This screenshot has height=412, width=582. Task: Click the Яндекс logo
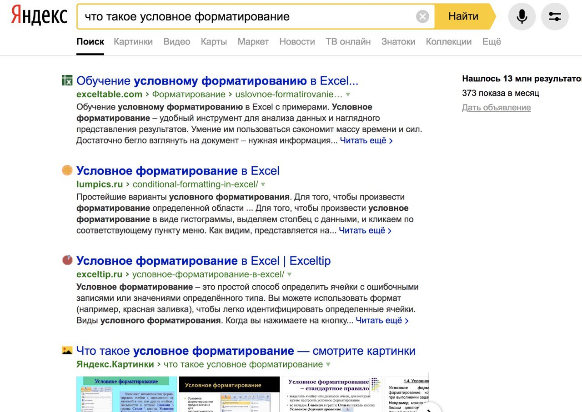click(39, 16)
